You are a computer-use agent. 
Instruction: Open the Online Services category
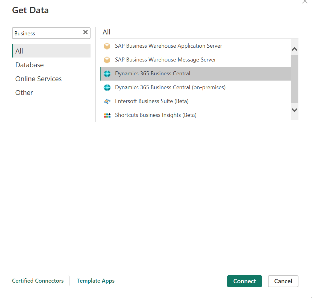51,79
